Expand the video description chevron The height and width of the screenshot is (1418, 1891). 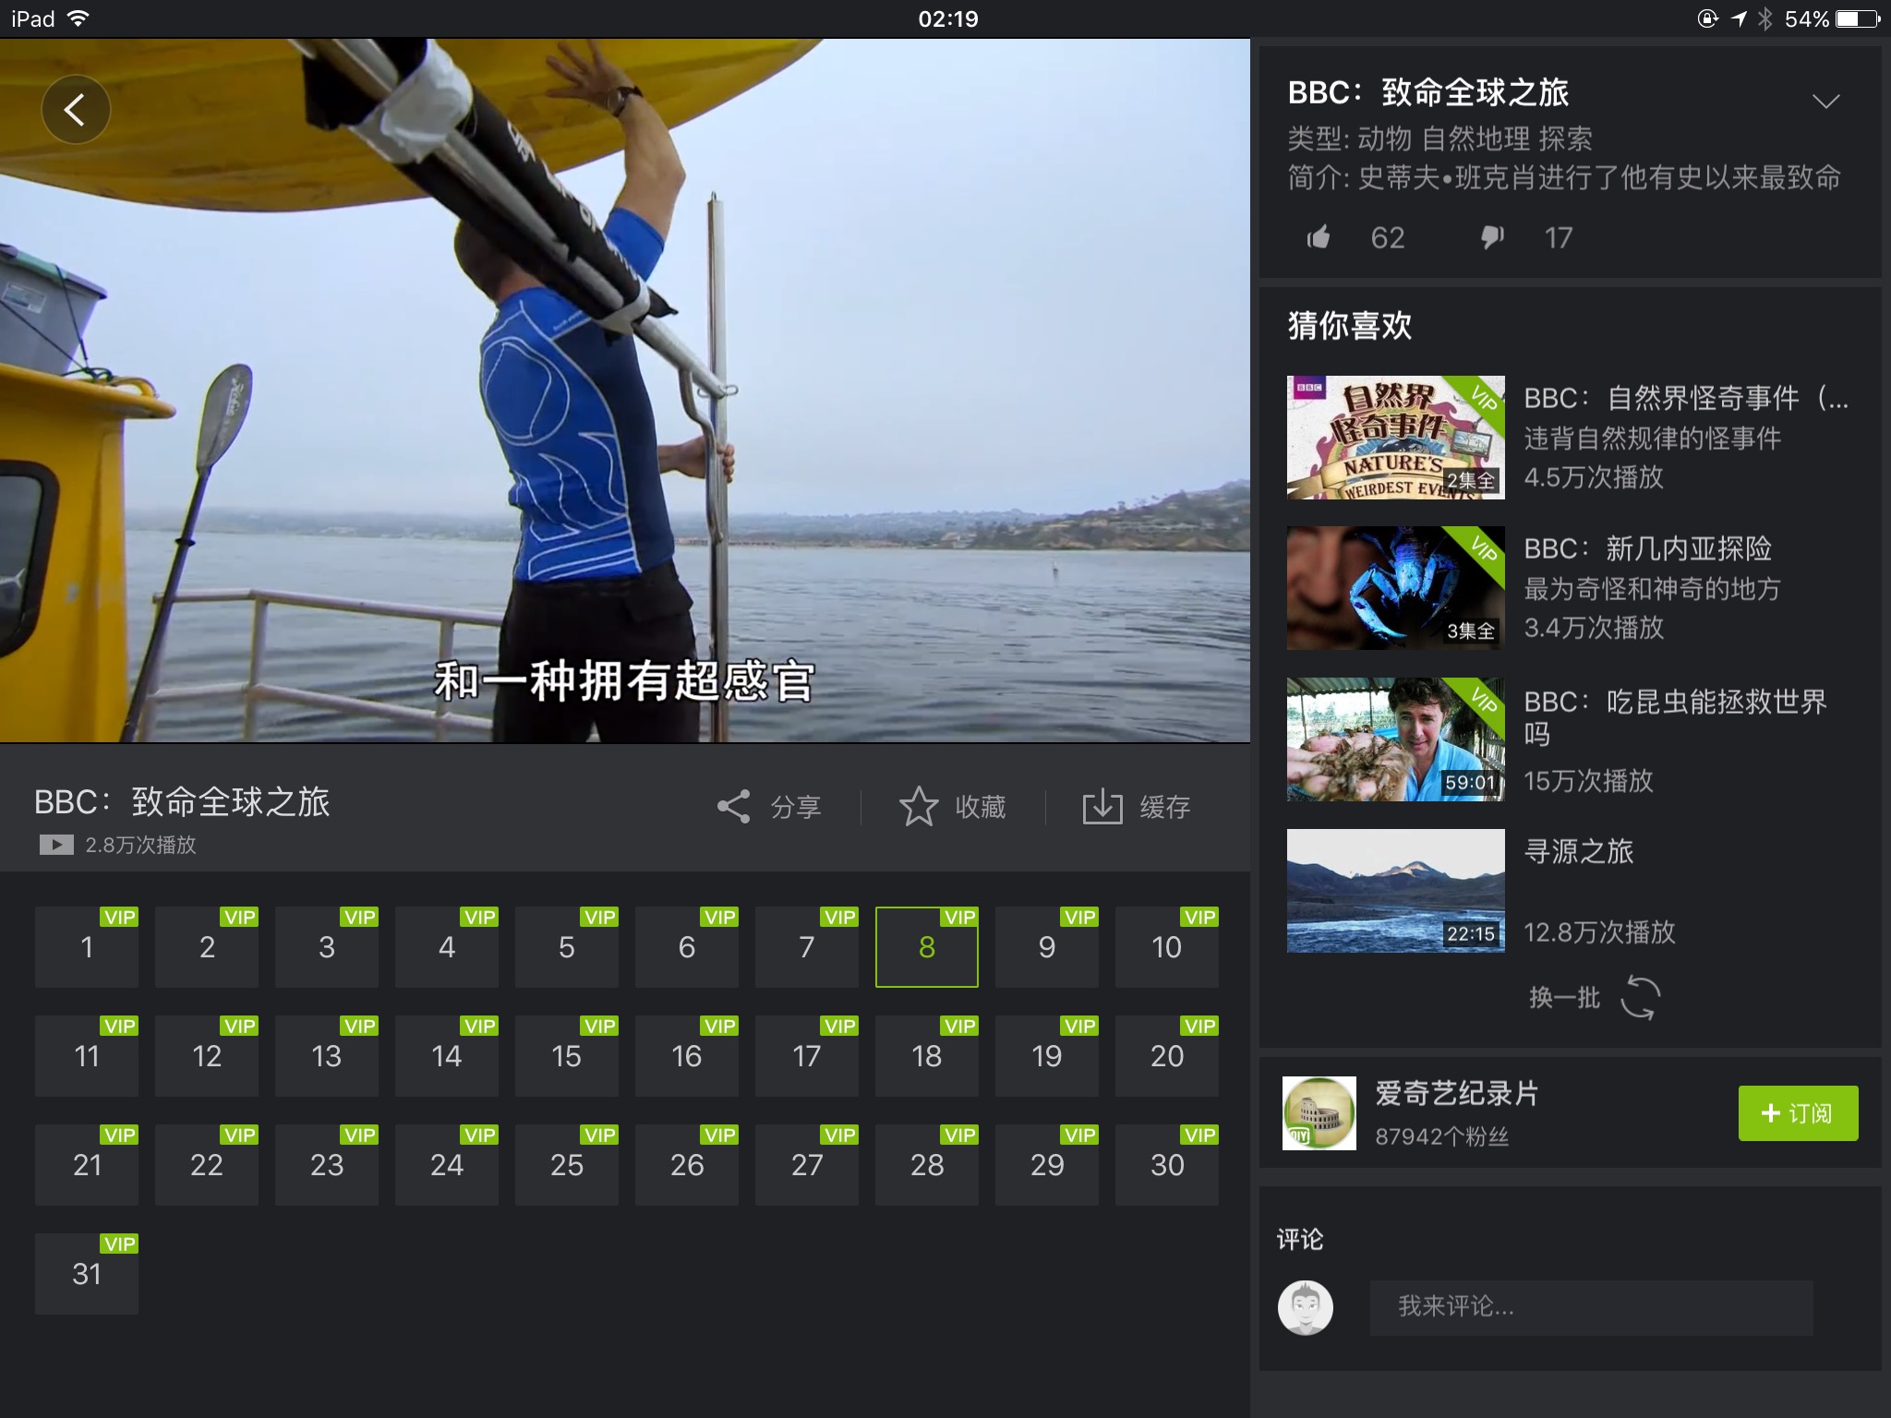1825,102
